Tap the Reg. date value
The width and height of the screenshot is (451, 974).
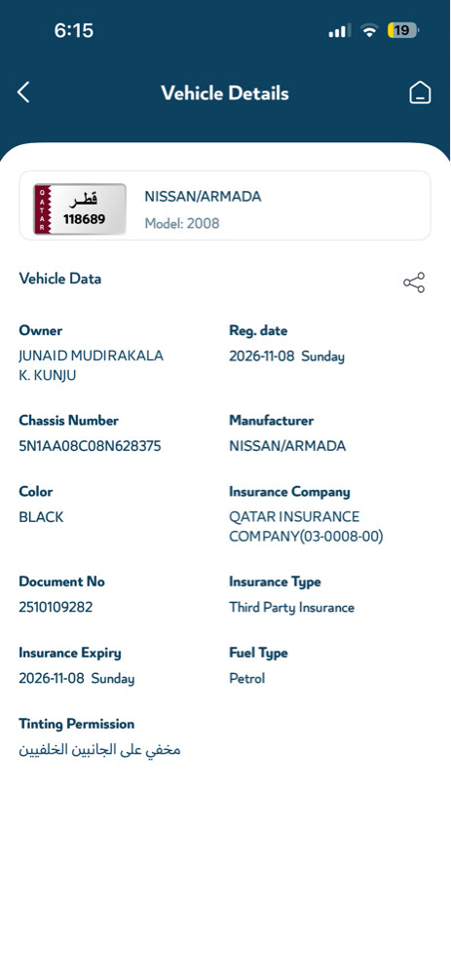pyautogui.click(x=286, y=356)
